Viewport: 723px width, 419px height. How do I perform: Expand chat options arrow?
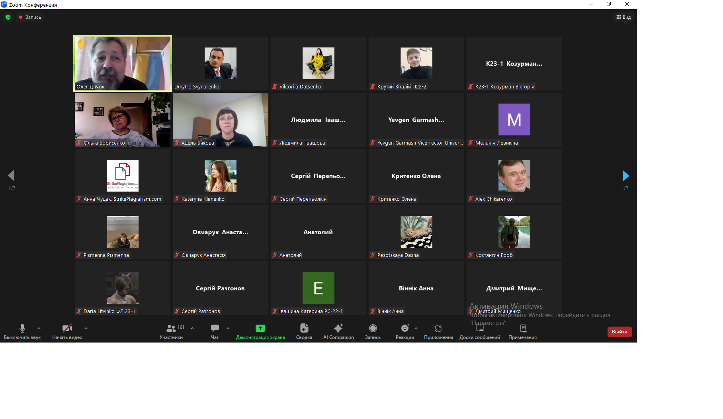click(228, 328)
